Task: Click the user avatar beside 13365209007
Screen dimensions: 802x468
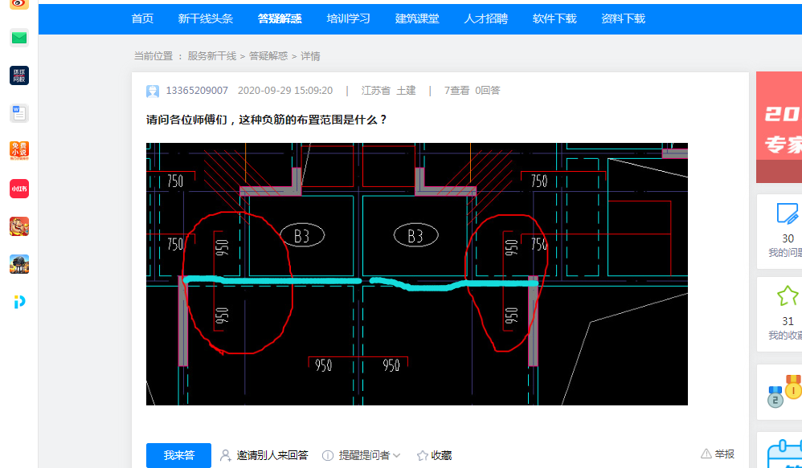Action: point(153,90)
